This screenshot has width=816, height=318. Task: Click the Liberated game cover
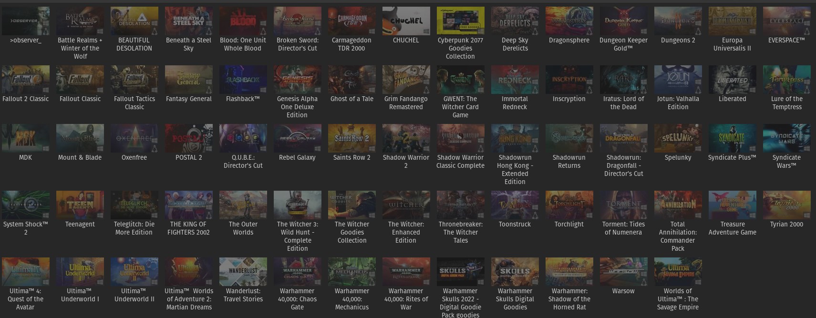[733, 80]
